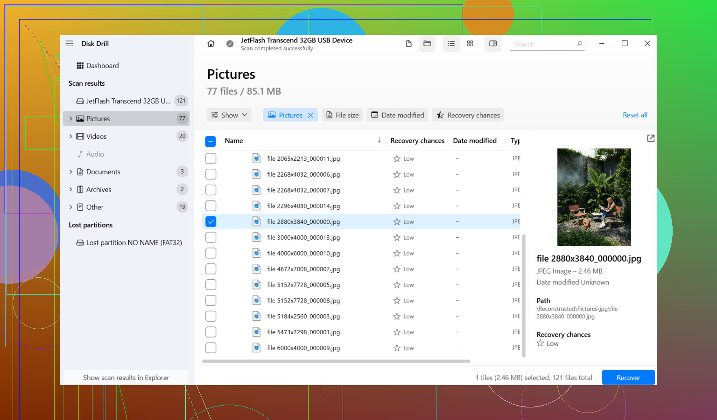
Task: Uncheck file 2880x3840_000000.jpg checkbox
Action: coord(211,221)
